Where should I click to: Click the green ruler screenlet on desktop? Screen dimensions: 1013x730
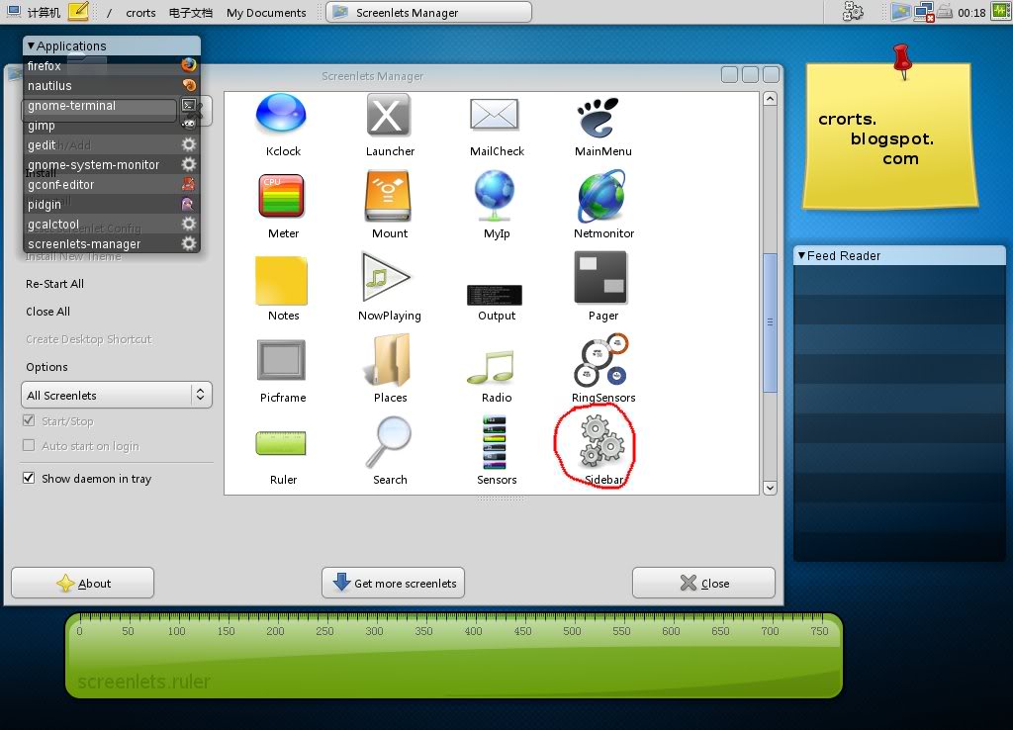[453, 655]
